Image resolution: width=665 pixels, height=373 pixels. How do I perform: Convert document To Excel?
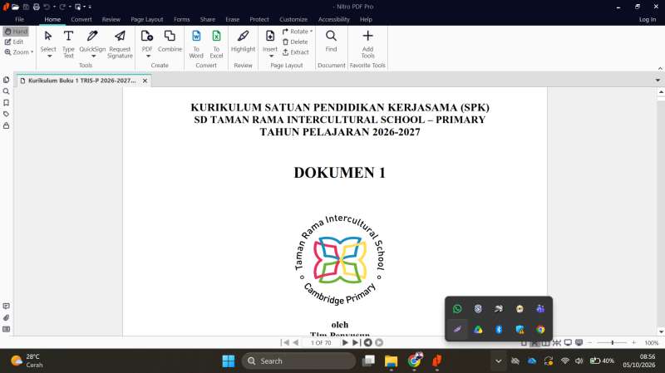pos(216,44)
